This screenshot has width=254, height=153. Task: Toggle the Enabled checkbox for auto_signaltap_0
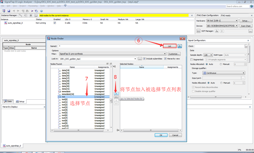[x=55, y=23]
